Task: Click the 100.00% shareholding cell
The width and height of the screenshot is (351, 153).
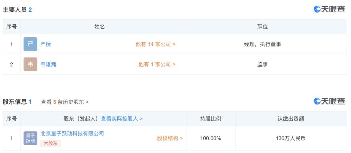Action: pyautogui.click(x=211, y=138)
